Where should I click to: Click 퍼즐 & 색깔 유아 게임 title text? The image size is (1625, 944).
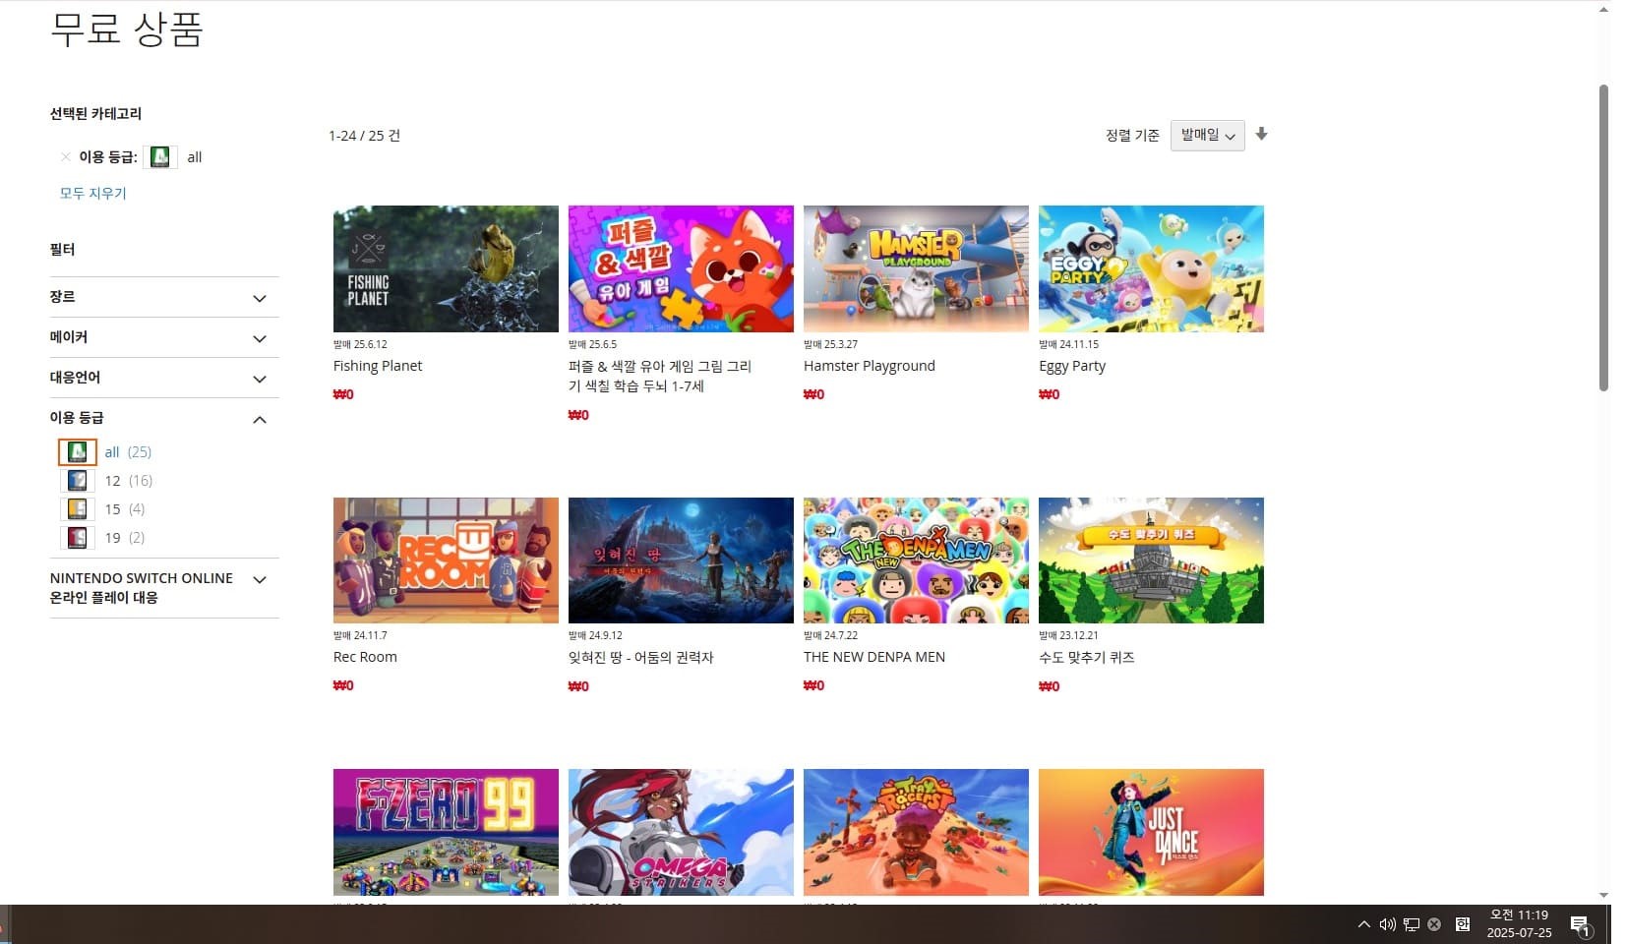point(660,376)
